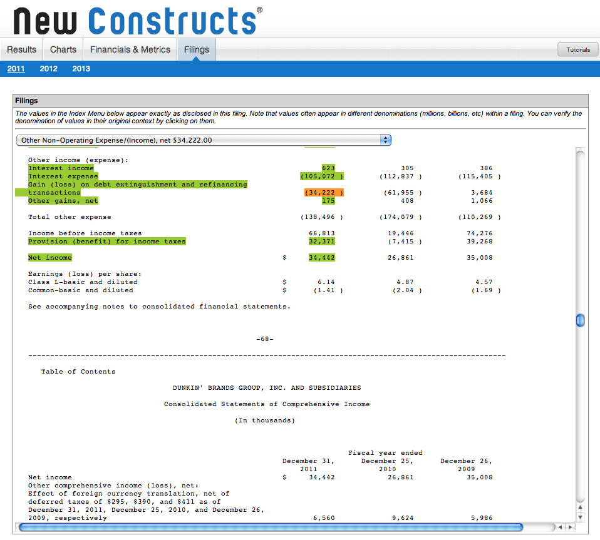Click the Consolidated Statements of Comprehensive Income heading

click(267, 404)
